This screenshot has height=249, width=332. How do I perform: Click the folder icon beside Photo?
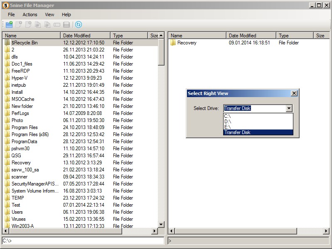tap(7, 120)
